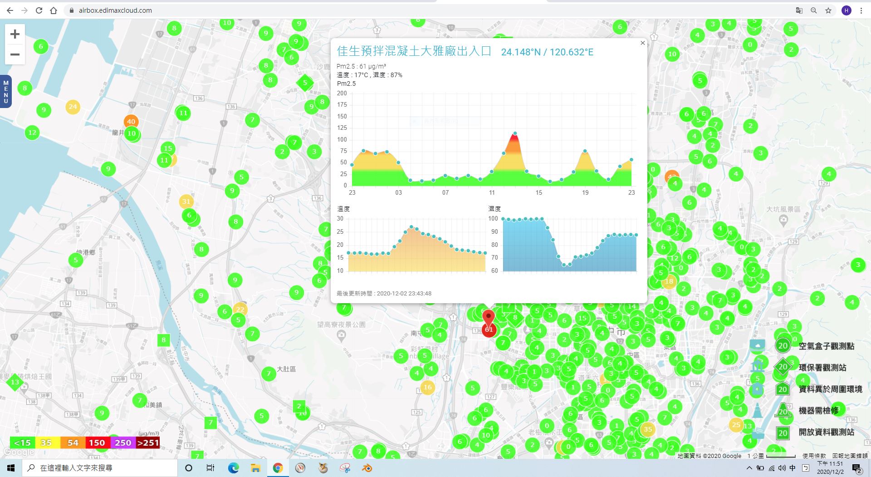Focus the Windows taskbar search box
The width and height of the screenshot is (871, 477).
coord(100,468)
